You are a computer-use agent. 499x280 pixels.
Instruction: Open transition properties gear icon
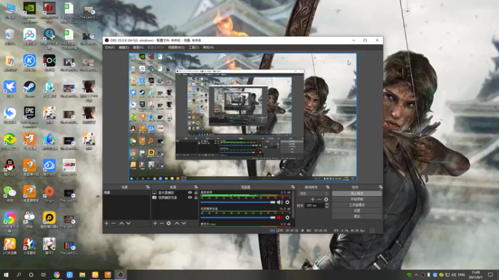326,199
